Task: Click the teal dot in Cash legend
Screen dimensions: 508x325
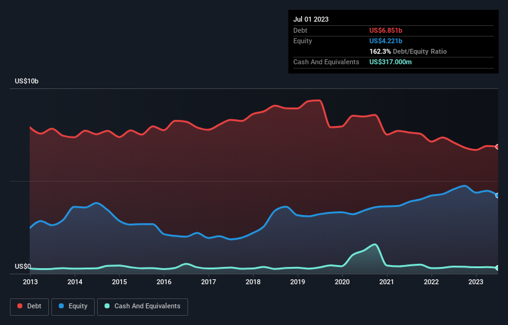Action: coord(107,306)
